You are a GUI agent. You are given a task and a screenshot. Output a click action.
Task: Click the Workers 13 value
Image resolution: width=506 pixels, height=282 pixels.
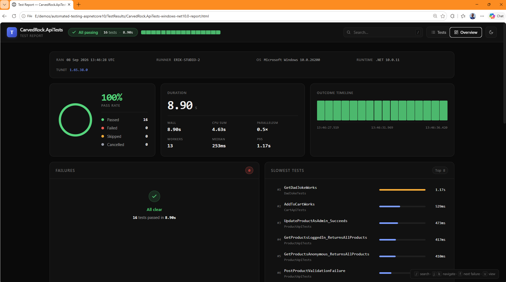click(170, 146)
